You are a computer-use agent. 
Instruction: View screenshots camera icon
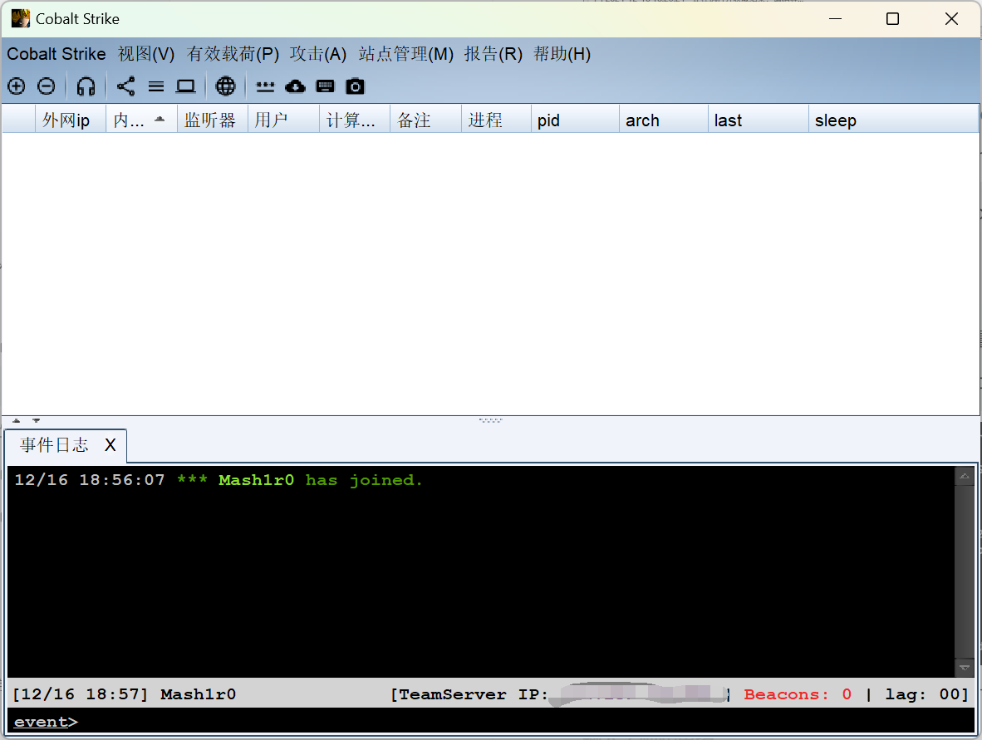355,86
